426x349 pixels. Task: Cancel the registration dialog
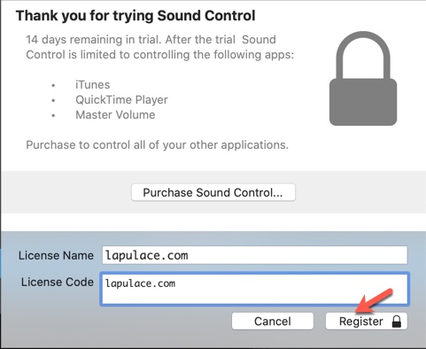tap(273, 322)
